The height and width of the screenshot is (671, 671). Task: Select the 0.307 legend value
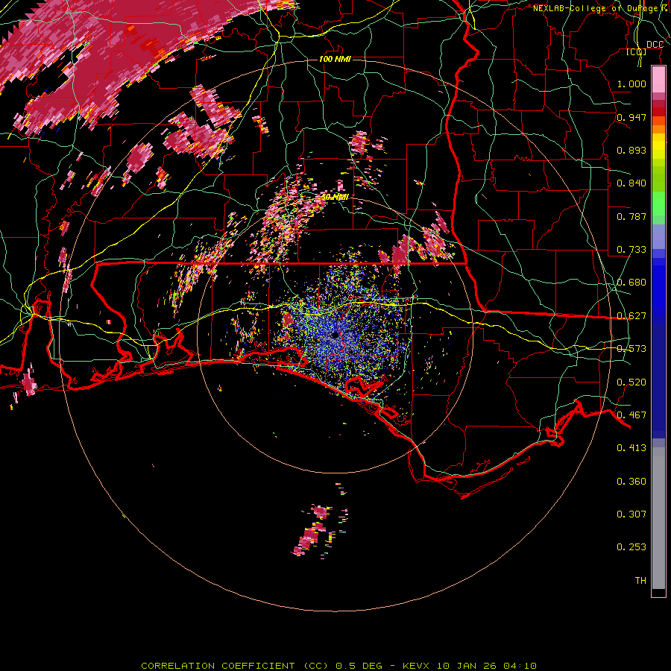click(631, 514)
